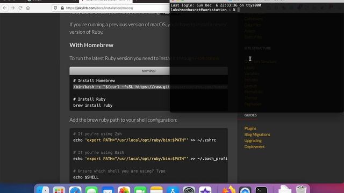Screen dimensions: 344x193
Task: Click the 'Last login' line in Terminal
Action: click(216, 5)
